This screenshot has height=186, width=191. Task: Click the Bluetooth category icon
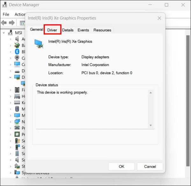tap(17, 51)
